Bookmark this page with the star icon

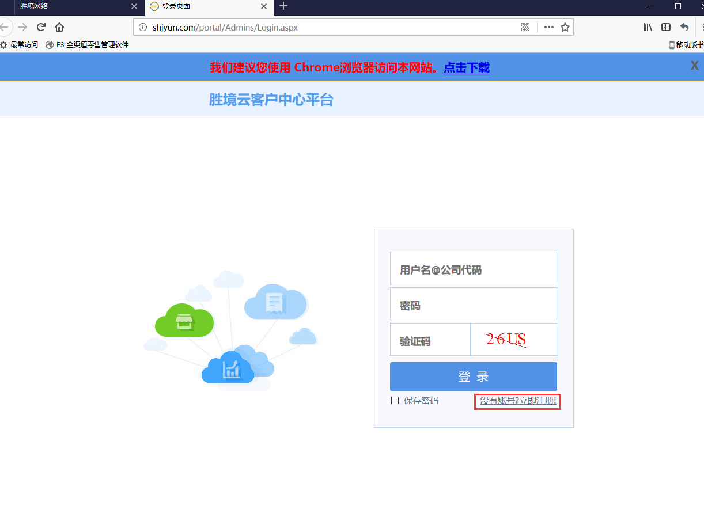[x=565, y=27]
